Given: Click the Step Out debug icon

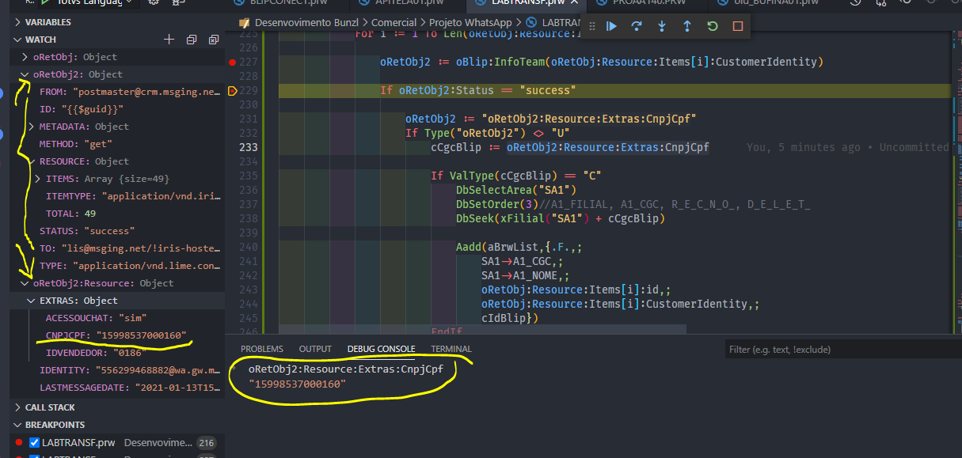Looking at the screenshot, I should click(687, 26).
